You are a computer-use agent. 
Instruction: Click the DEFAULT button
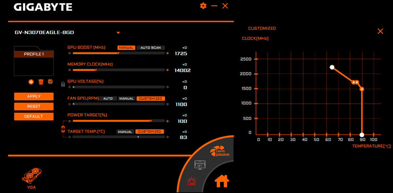34,116
